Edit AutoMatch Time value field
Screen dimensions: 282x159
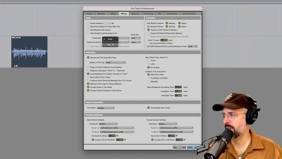tap(178, 91)
